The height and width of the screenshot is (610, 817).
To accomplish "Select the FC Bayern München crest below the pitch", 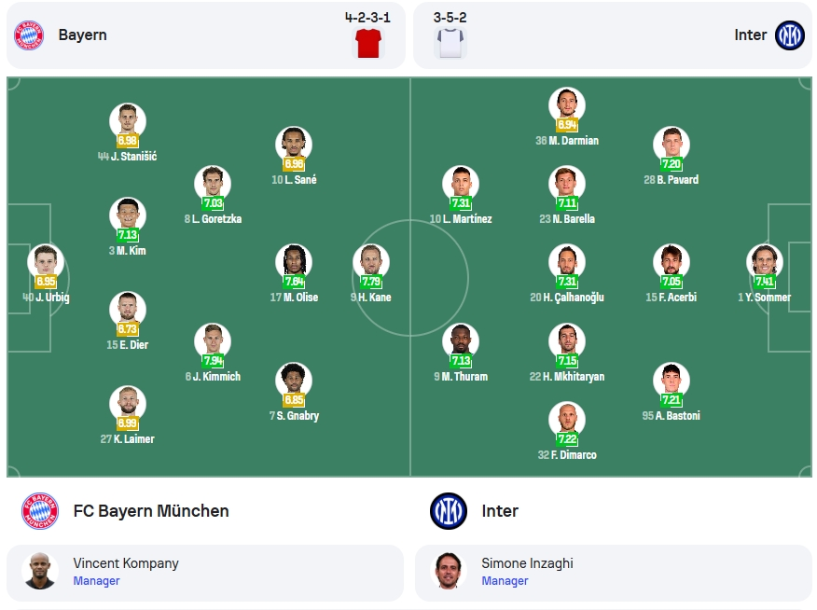I will click(40, 511).
